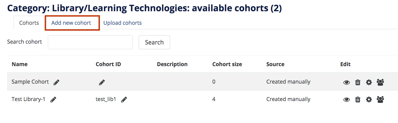398x123 pixels.
Task: Focus the Search cohort text field
Action: coord(90,42)
